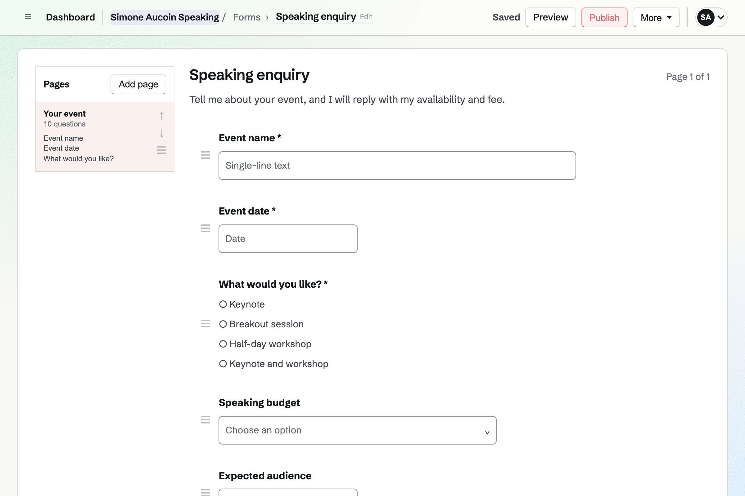Click drag handle beside Event name field
The width and height of the screenshot is (745, 496).
pyautogui.click(x=205, y=155)
